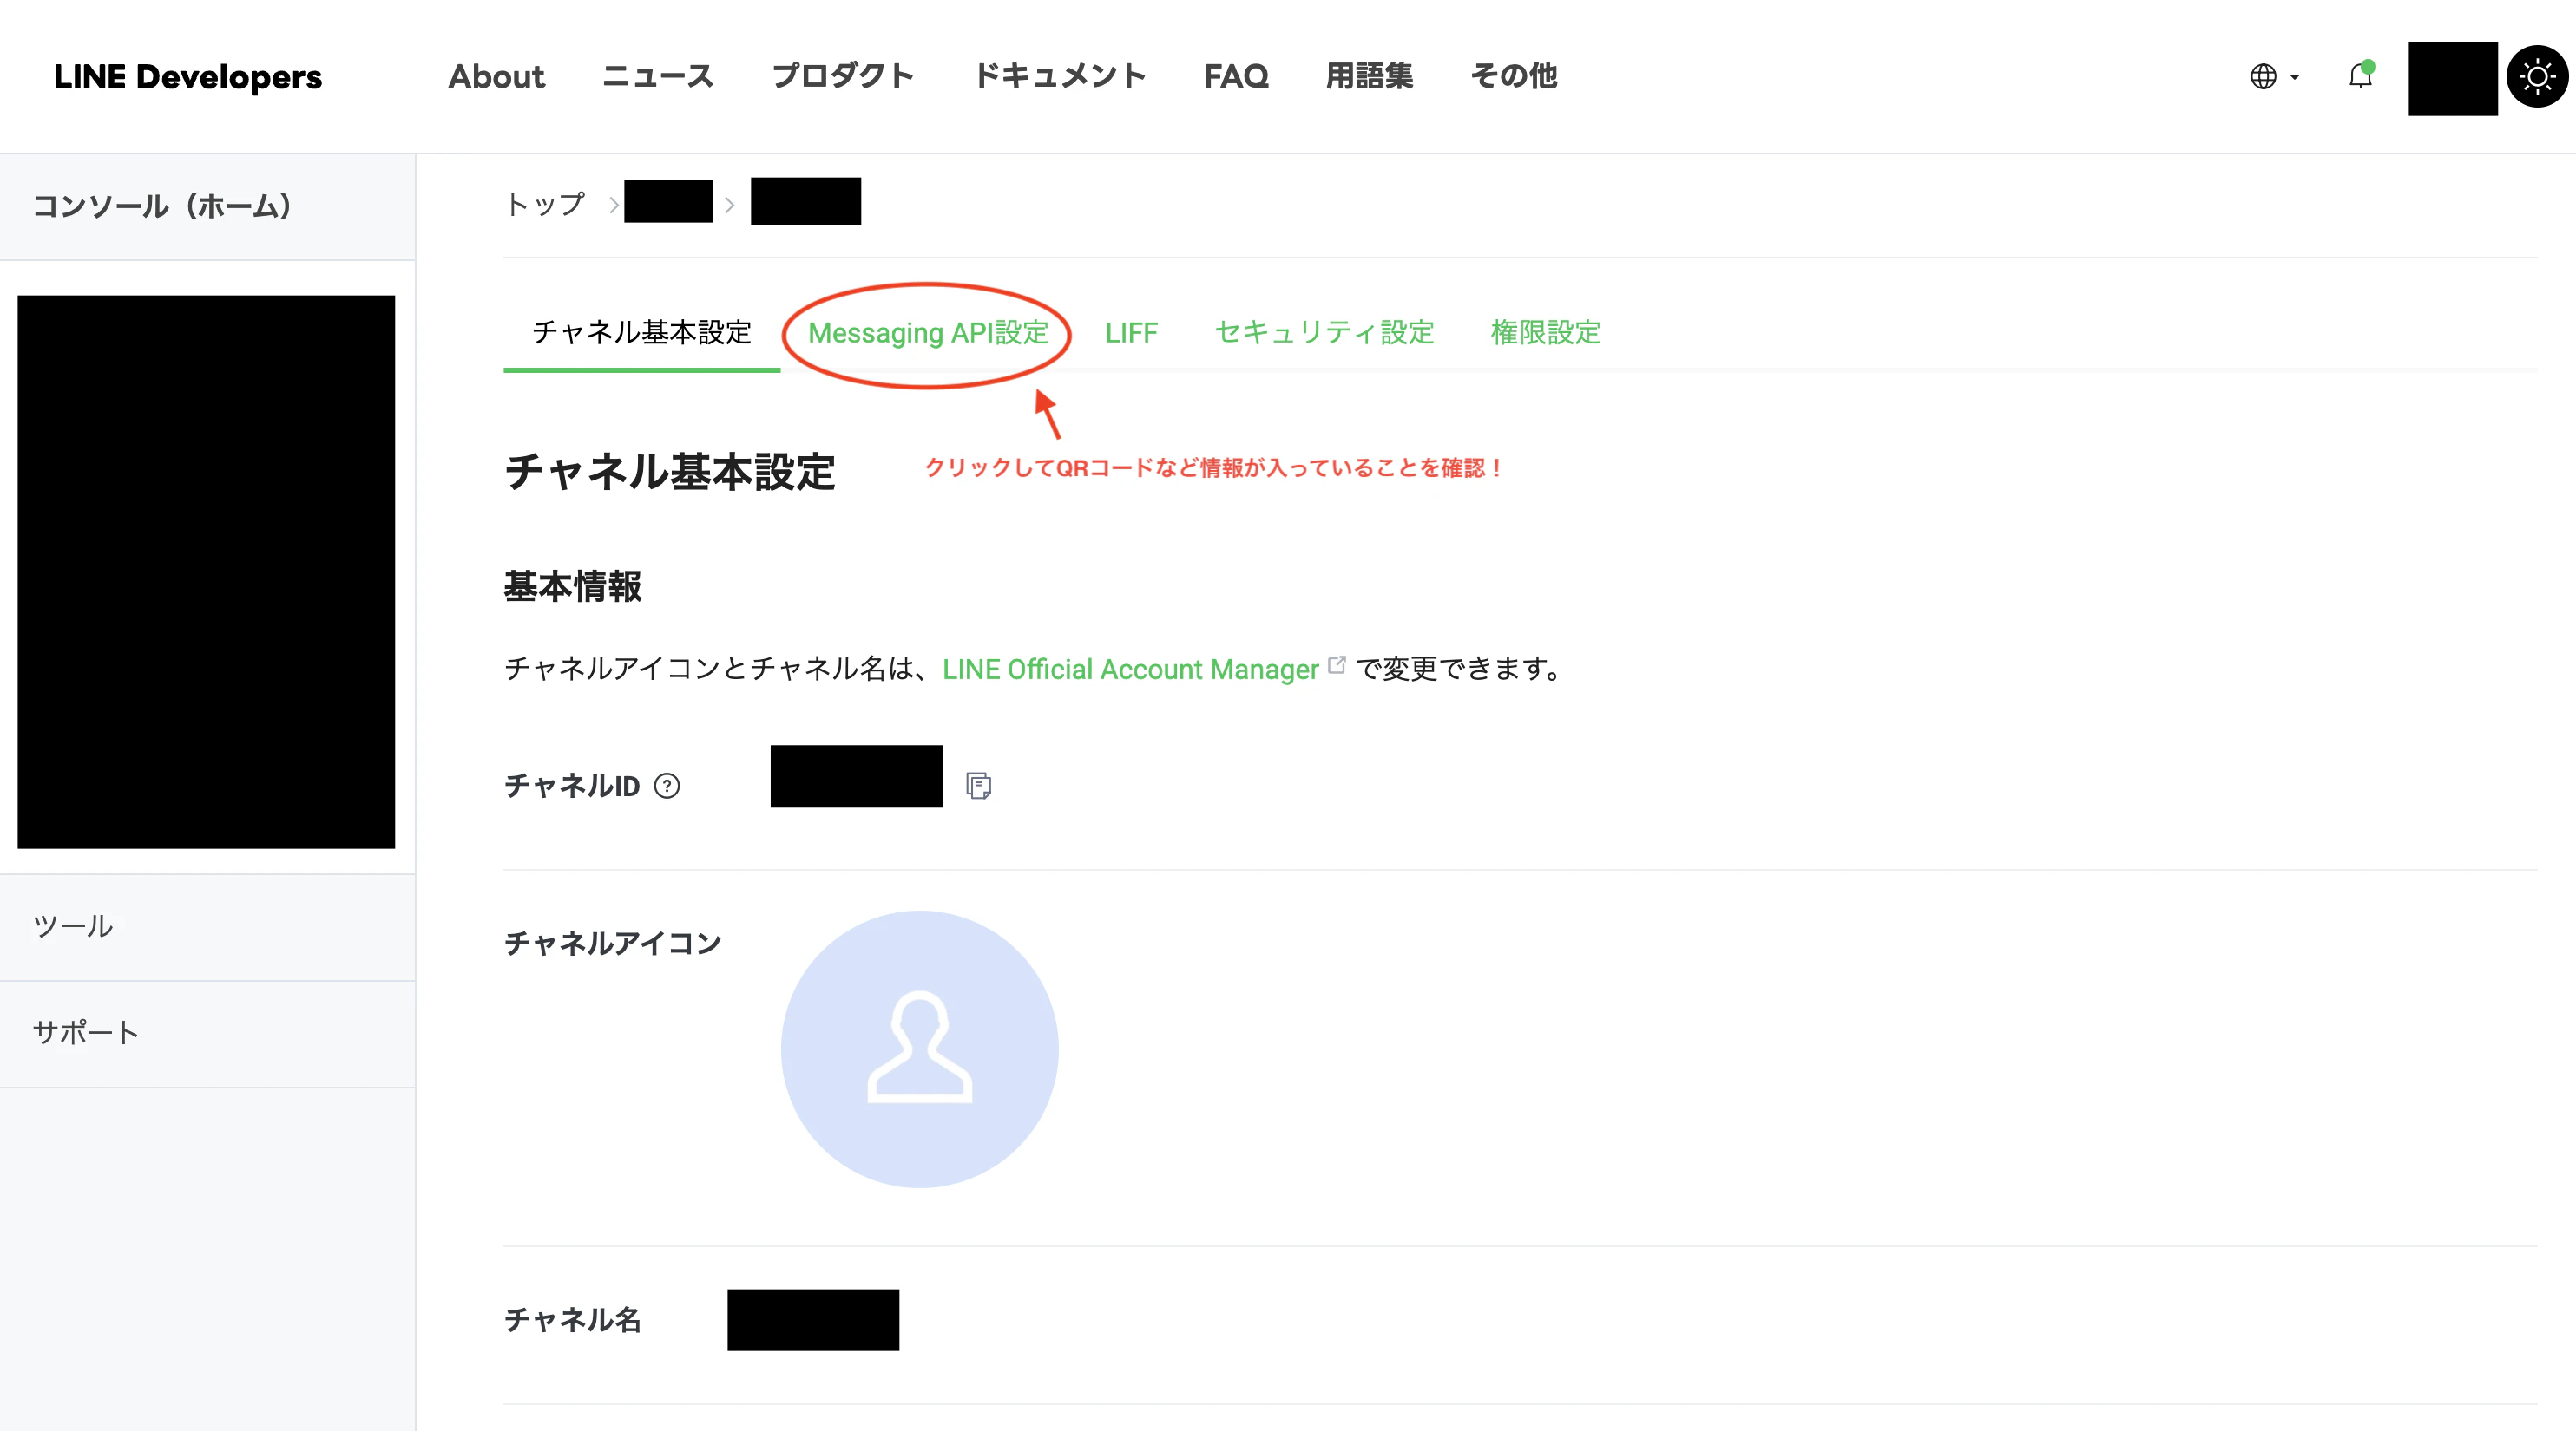The height and width of the screenshot is (1431, 2576).
Task: Click the channel icon avatar placeholder
Action: point(919,1049)
